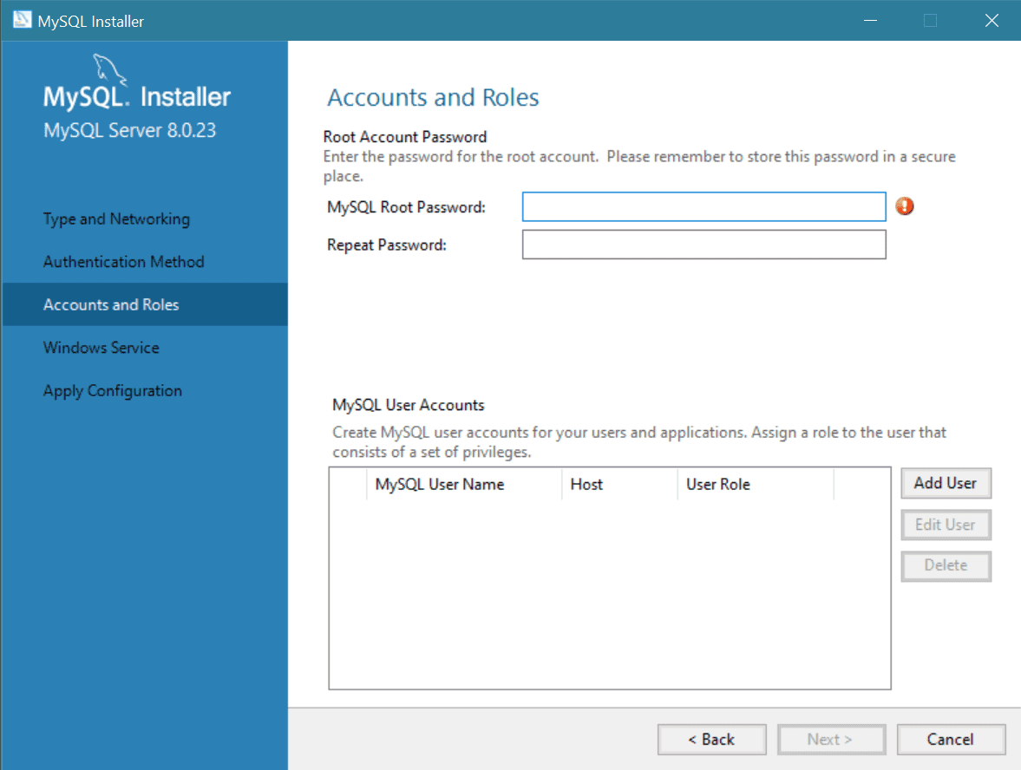
Task: Go to the Authentication Method step
Action: point(123,262)
